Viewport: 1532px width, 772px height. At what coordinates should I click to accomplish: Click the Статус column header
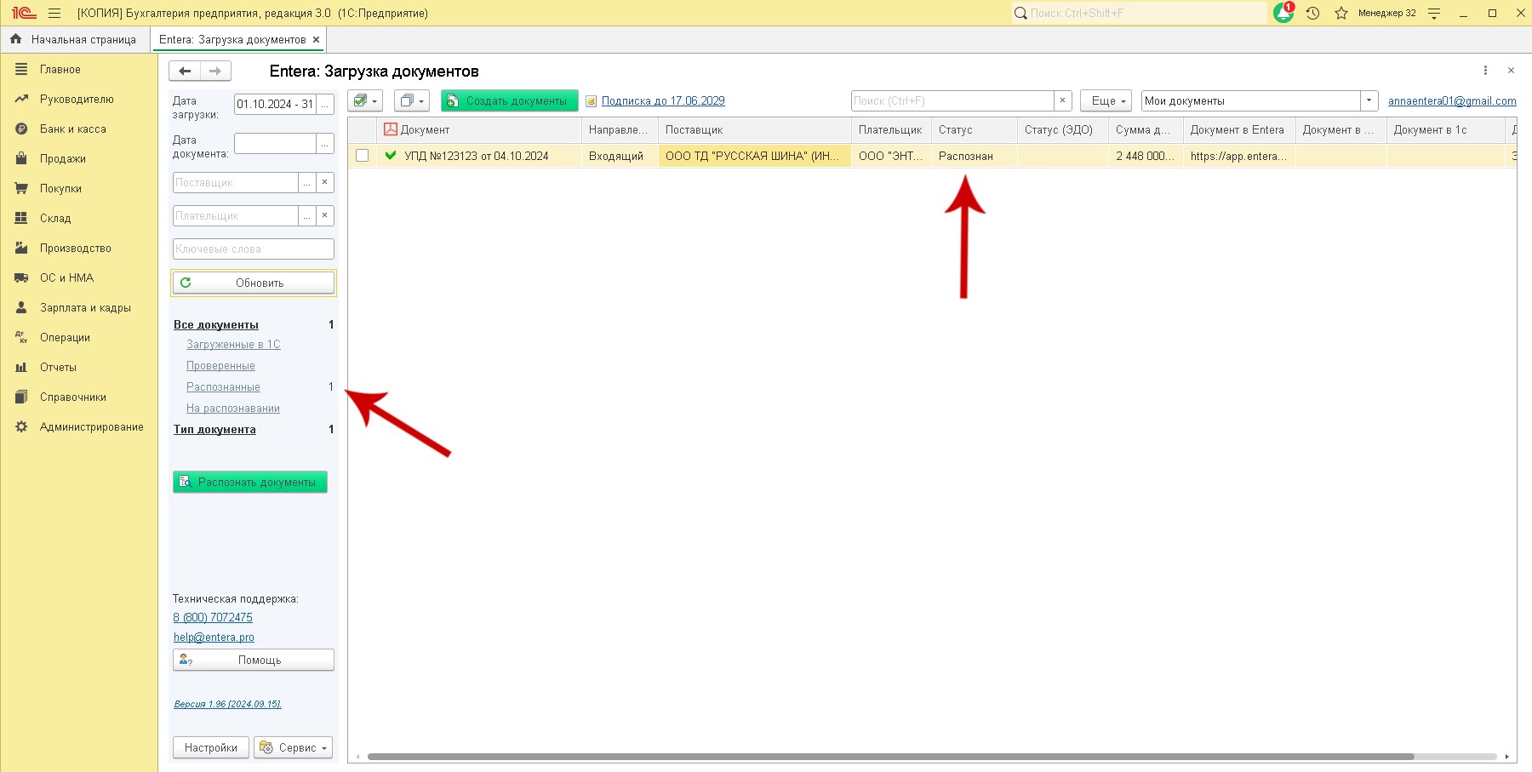tap(975, 129)
